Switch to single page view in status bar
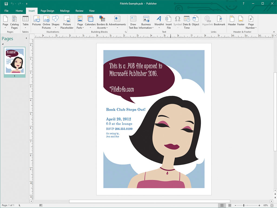This screenshot has width=277, height=208. (x=222, y=206)
